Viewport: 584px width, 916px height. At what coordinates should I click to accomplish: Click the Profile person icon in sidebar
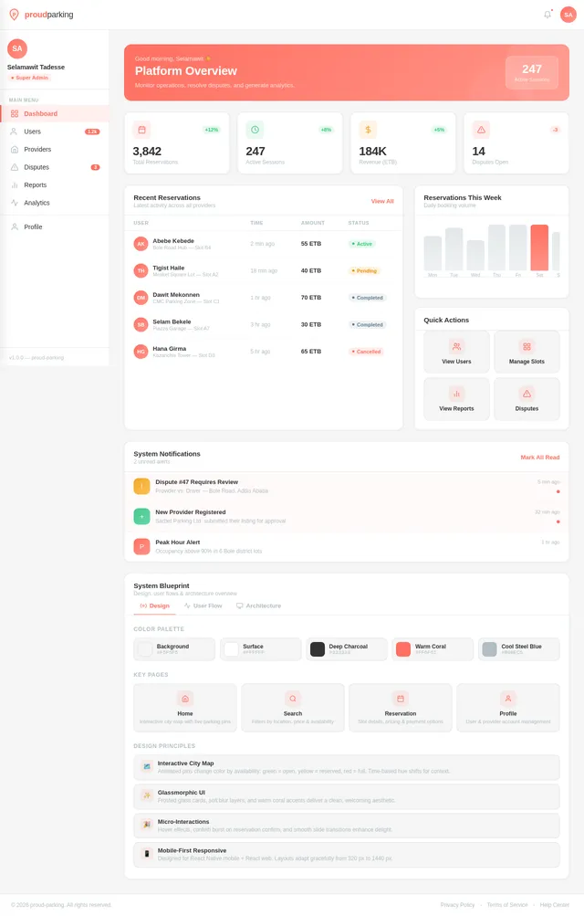(15, 226)
